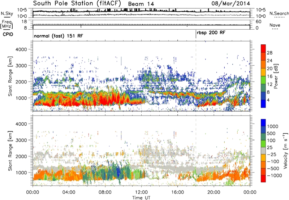Click the date '08/Mar/2014'

coord(231,4)
